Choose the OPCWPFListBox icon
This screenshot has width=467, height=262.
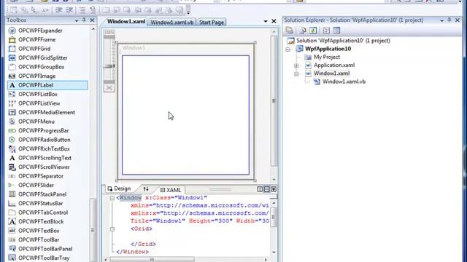click(x=12, y=94)
